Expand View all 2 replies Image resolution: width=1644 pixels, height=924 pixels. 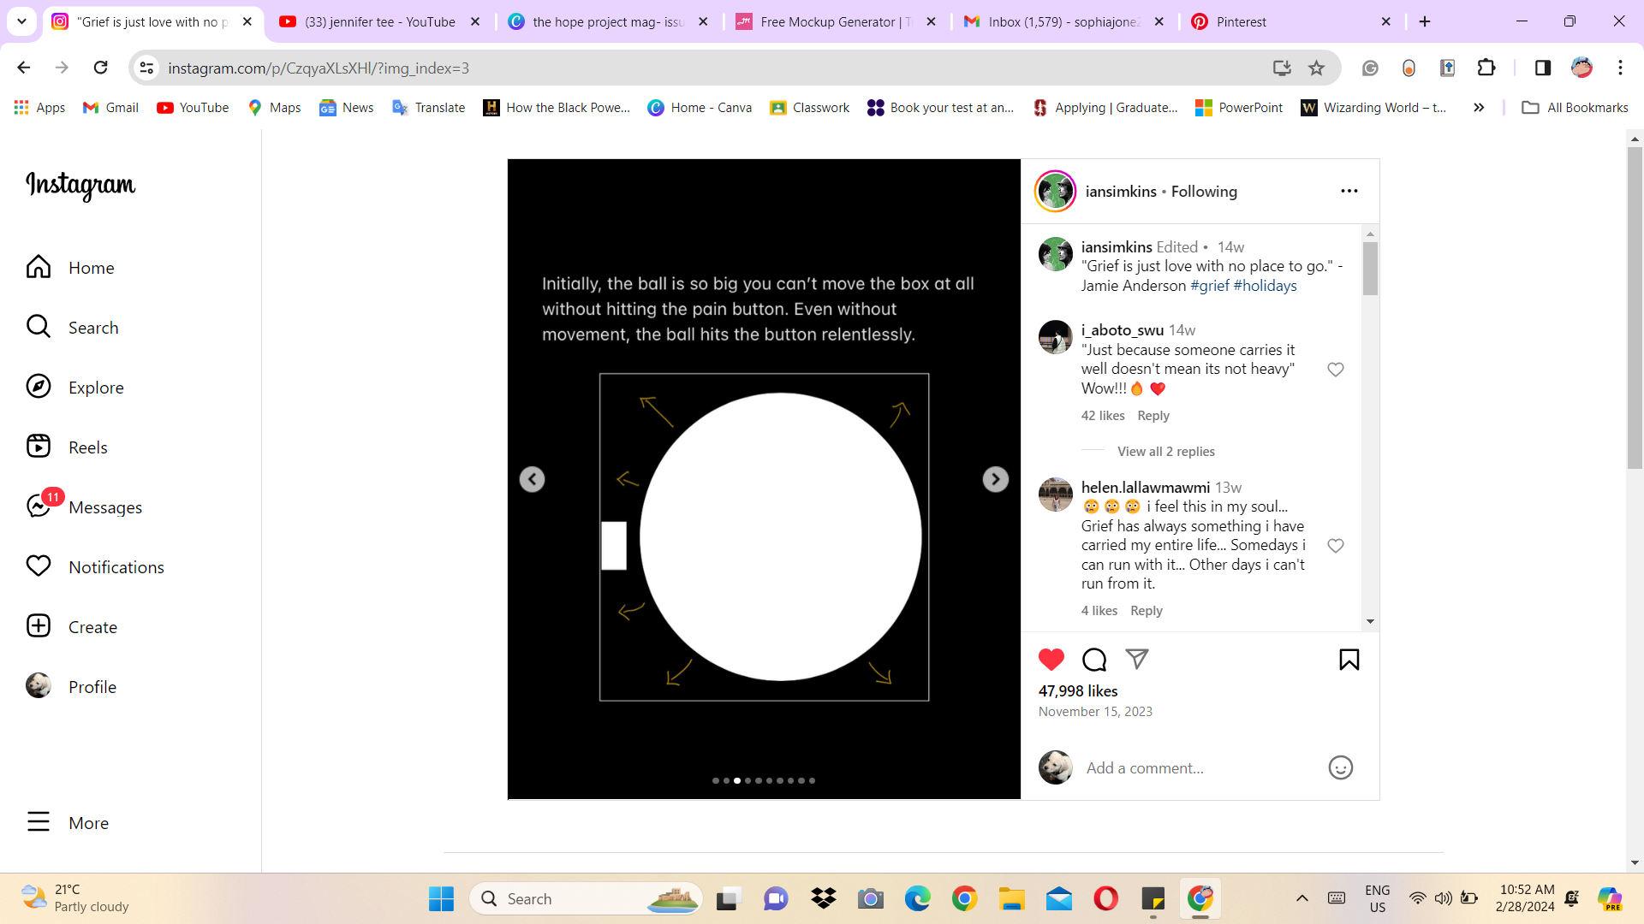(1165, 452)
